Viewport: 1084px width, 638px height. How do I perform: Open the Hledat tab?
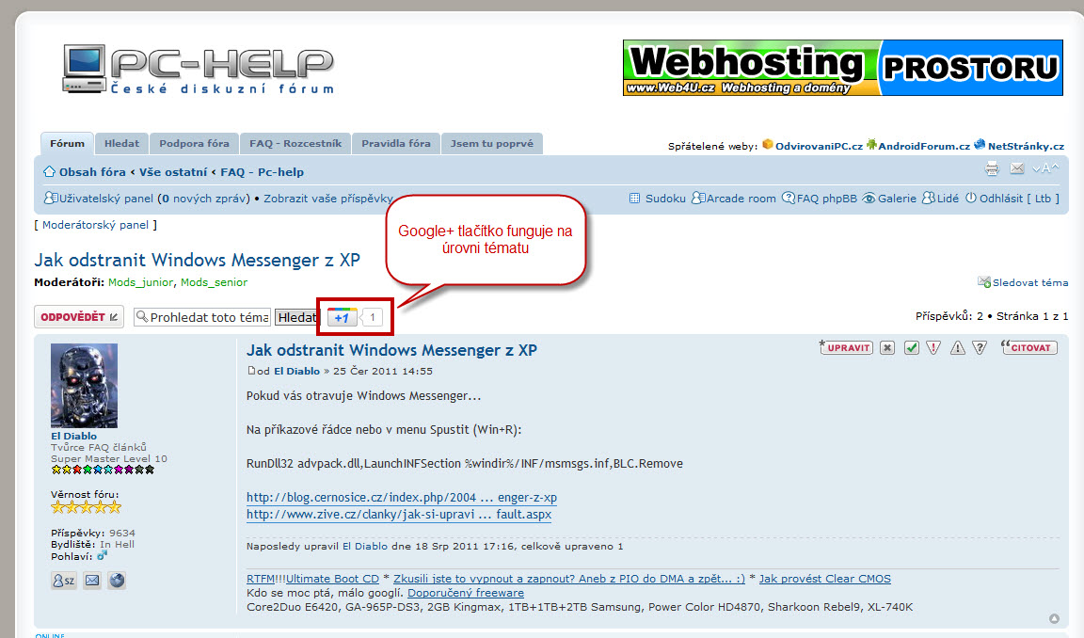[121, 144]
